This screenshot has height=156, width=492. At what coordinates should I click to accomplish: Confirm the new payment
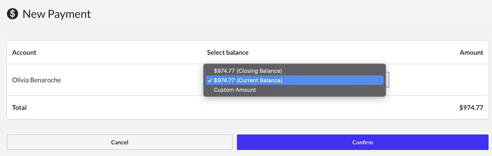[x=363, y=142]
